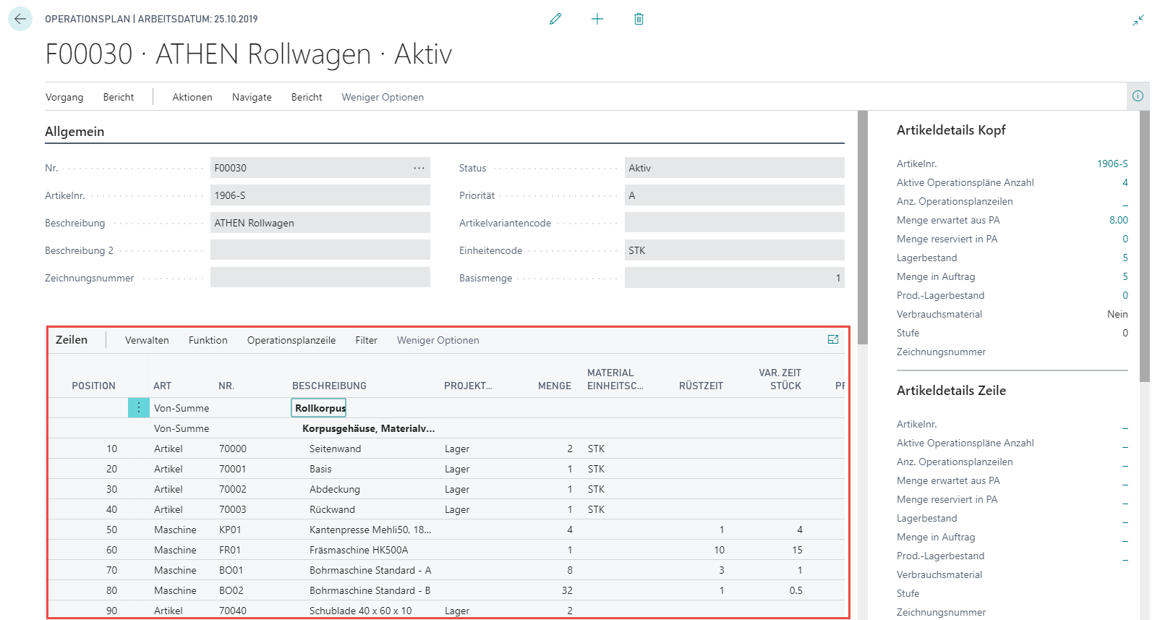The image size is (1173, 620).
Task: Click the empty Zeichnungsnummer field
Action: (320, 278)
